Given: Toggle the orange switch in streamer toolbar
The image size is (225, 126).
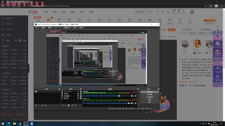Looking at the screenshot, I should (49, 20).
